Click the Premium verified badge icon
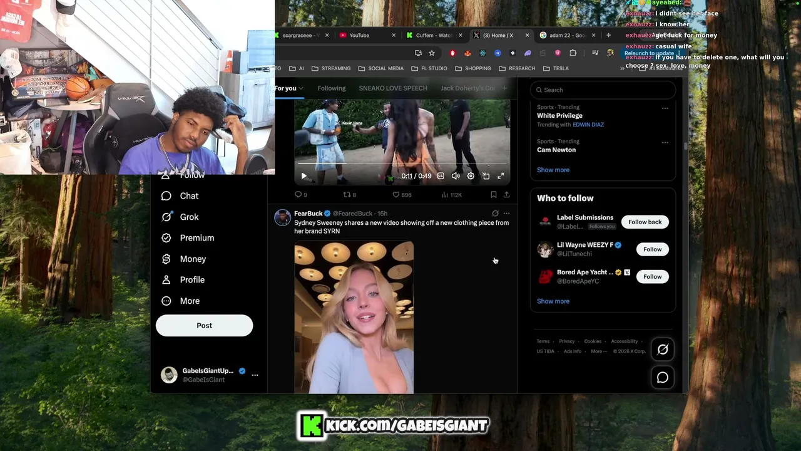 click(166, 238)
